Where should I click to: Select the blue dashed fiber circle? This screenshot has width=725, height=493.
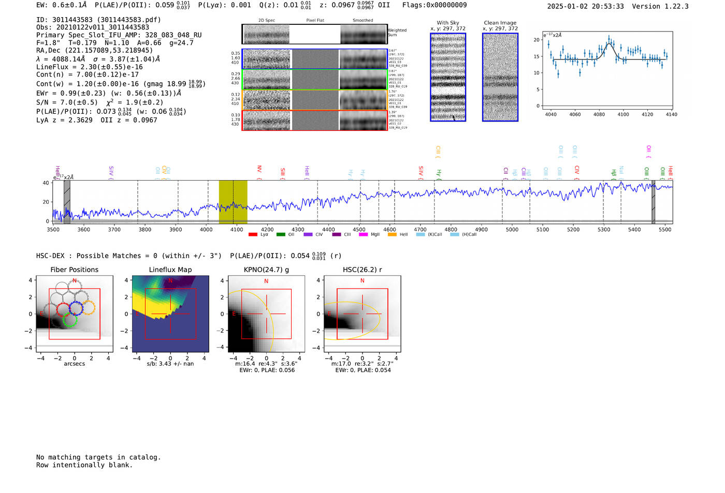[x=76, y=308]
